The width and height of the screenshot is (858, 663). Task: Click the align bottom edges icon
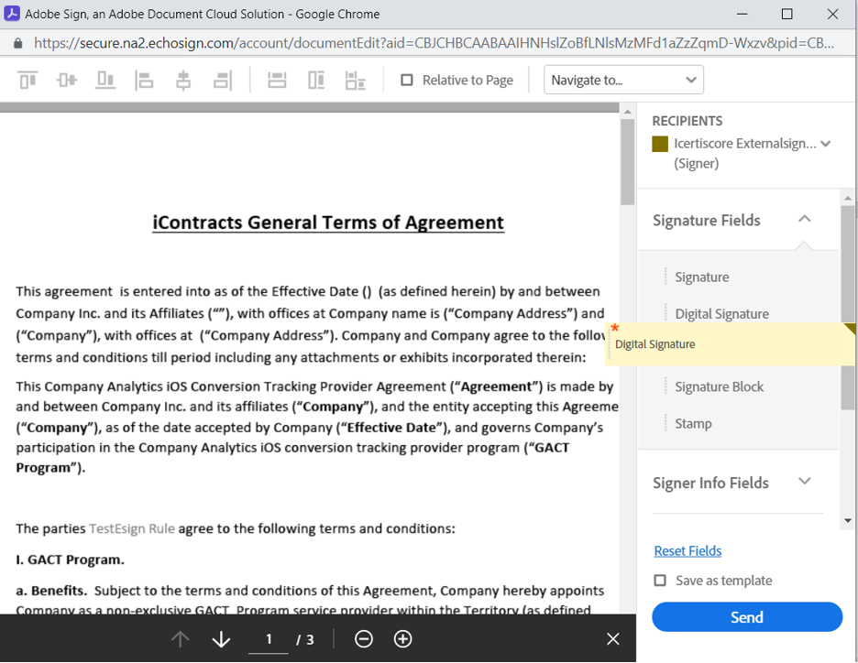click(x=105, y=81)
